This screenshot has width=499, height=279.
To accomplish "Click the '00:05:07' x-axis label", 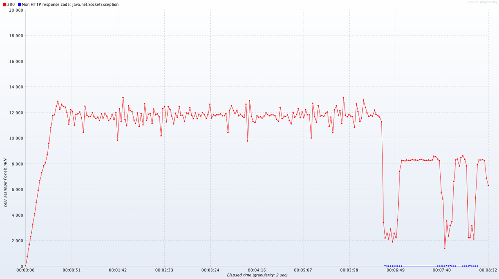I will 303,271.
